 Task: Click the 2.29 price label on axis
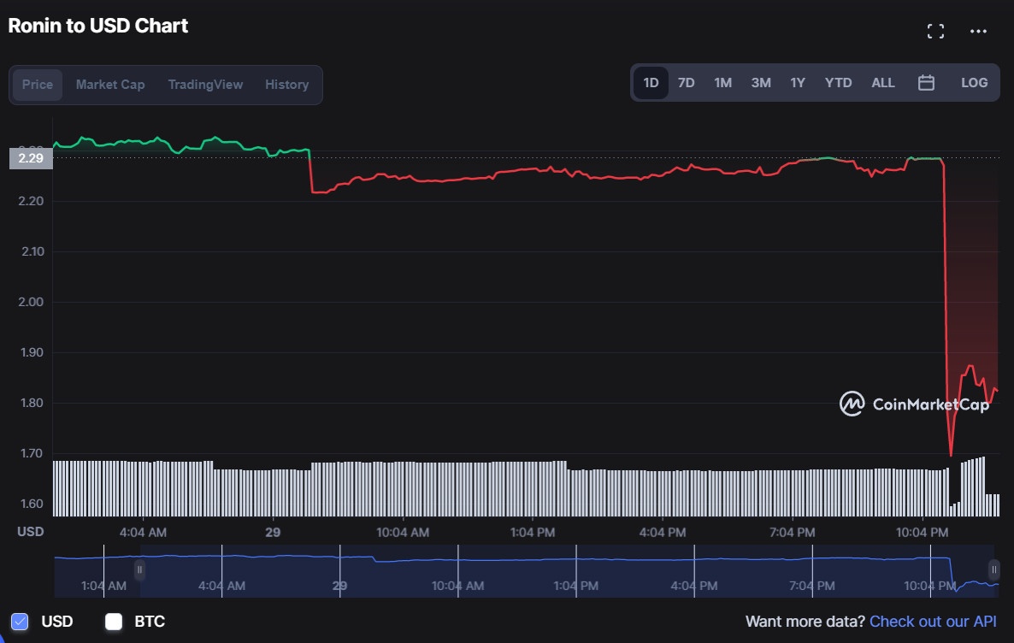pyautogui.click(x=31, y=158)
